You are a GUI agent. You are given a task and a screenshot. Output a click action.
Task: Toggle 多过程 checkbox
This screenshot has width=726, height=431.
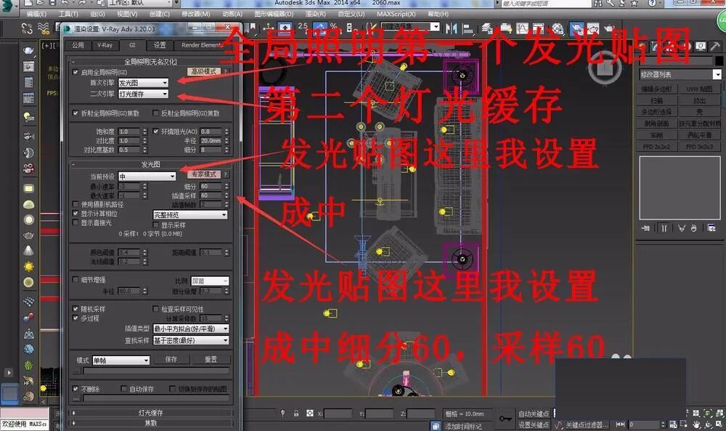click(x=76, y=318)
